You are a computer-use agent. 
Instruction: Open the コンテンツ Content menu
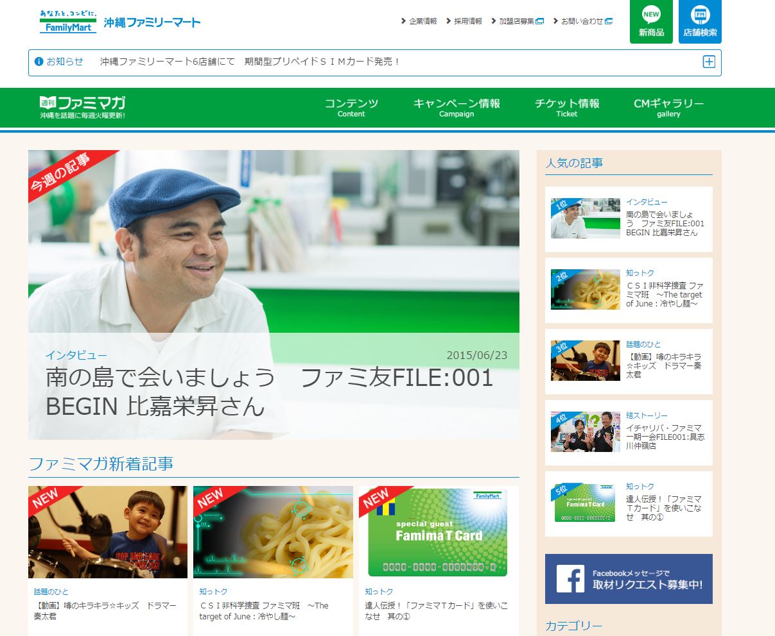pos(351,107)
